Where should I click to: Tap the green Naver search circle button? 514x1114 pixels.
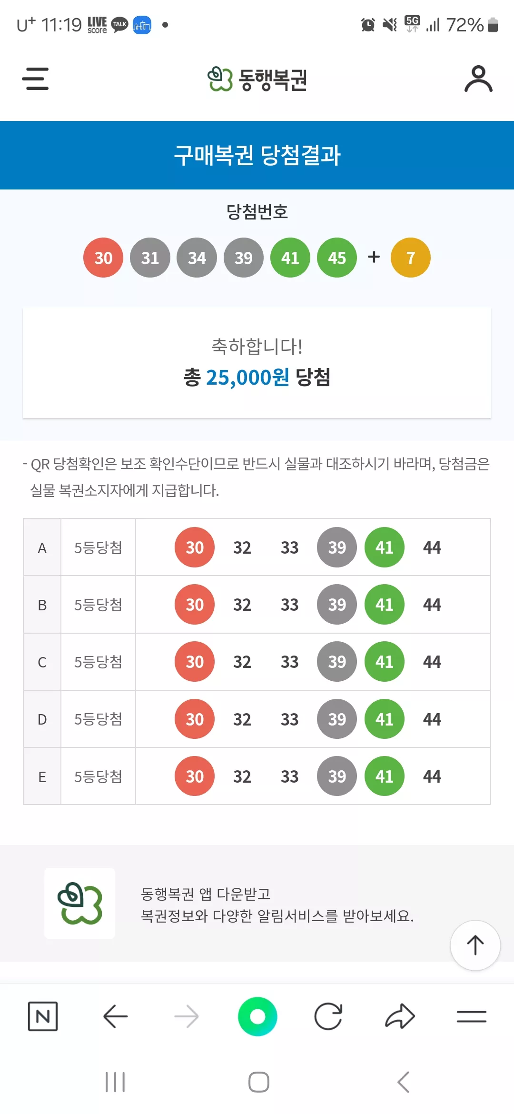[x=257, y=1016]
